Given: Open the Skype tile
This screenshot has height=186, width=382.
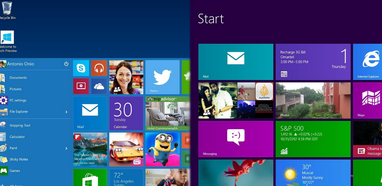Looking at the screenshot, I should pos(81,68).
